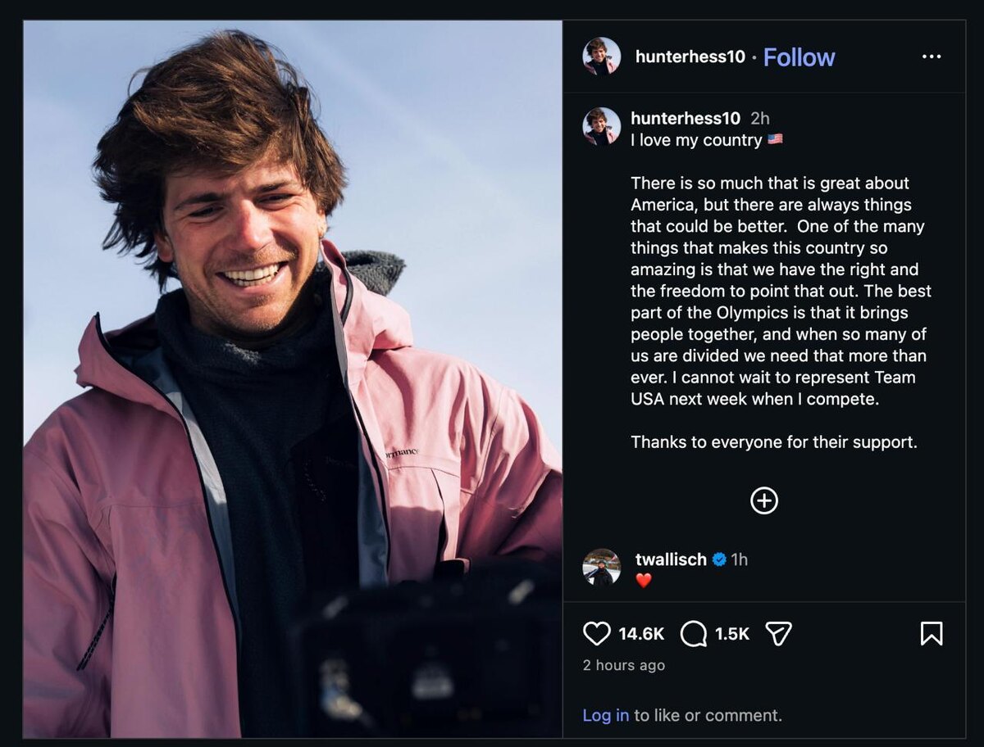Open the hunterhess10 username above the caption
Image resolution: width=984 pixels, height=747 pixels.
coord(686,119)
